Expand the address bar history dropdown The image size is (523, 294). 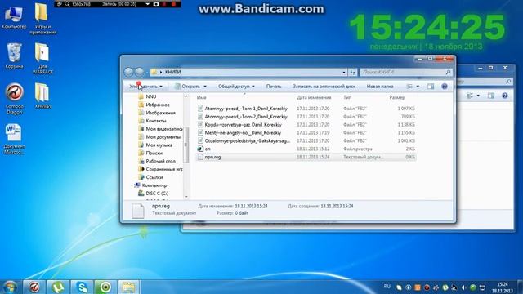[x=344, y=72]
